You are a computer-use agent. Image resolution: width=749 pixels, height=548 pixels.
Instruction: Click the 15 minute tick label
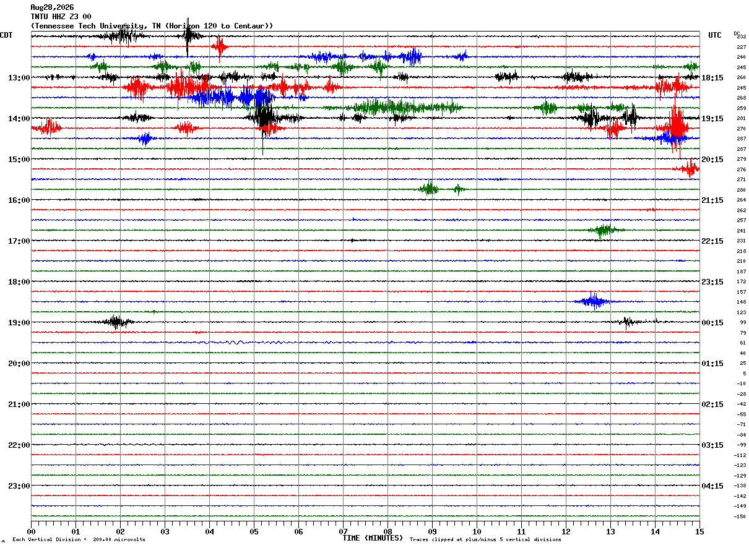click(x=699, y=532)
